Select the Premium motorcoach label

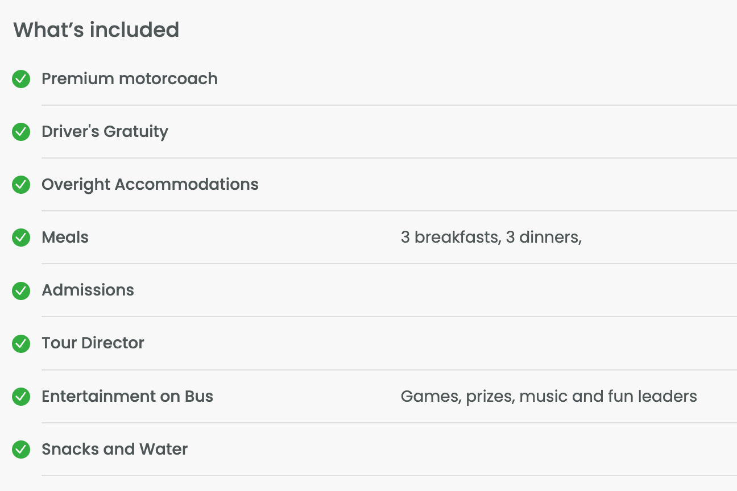coord(130,78)
